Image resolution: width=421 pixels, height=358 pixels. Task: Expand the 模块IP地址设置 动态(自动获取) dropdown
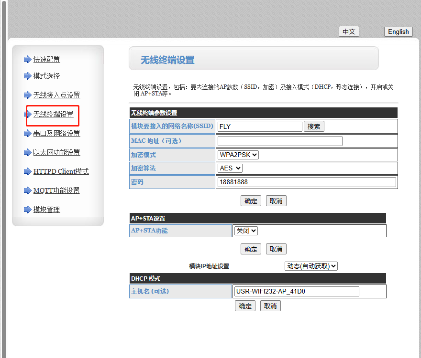pyautogui.click(x=311, y=266)
